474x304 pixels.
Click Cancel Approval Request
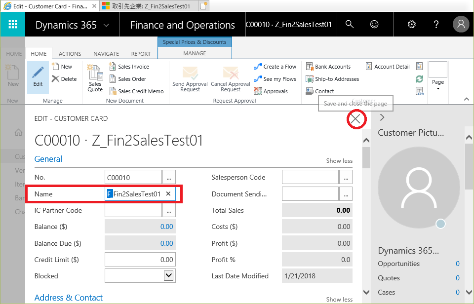point(231,79)
